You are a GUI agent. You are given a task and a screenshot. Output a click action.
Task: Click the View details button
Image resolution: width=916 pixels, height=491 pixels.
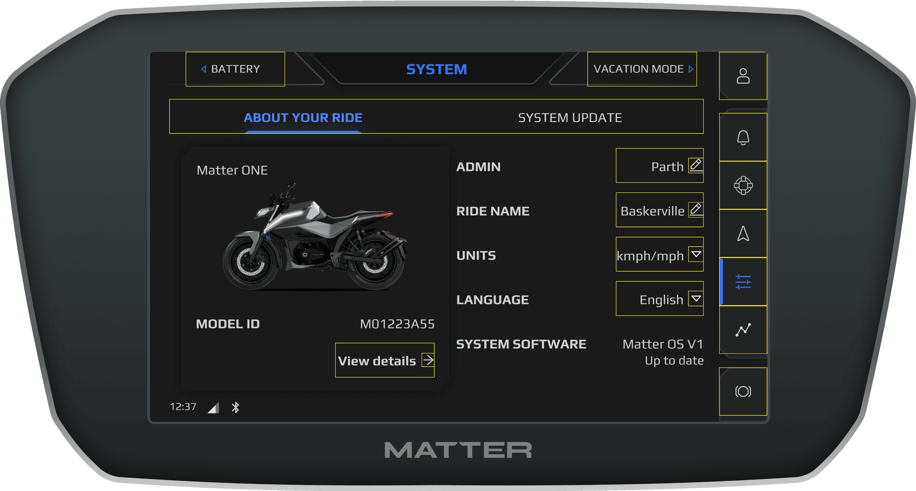coord(385,360)
